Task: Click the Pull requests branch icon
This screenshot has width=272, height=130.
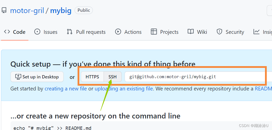Action: pos(70,32)
